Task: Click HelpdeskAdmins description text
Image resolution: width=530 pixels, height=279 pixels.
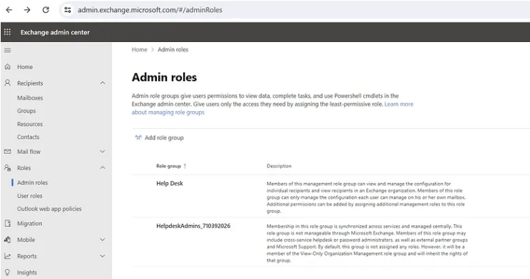Action: click(x=367, y=243)
